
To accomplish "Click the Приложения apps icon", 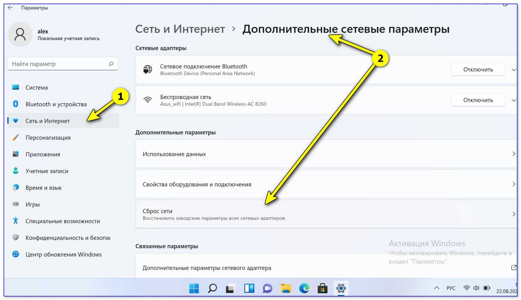I will 16,154.
